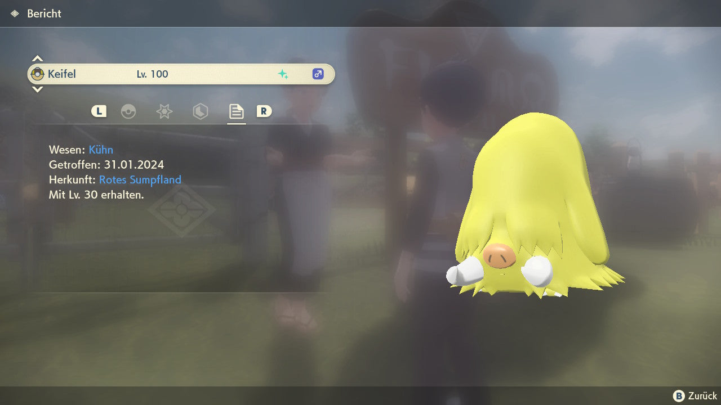
Task: Click the Lv. 100 level text
Action: point(152,74)
